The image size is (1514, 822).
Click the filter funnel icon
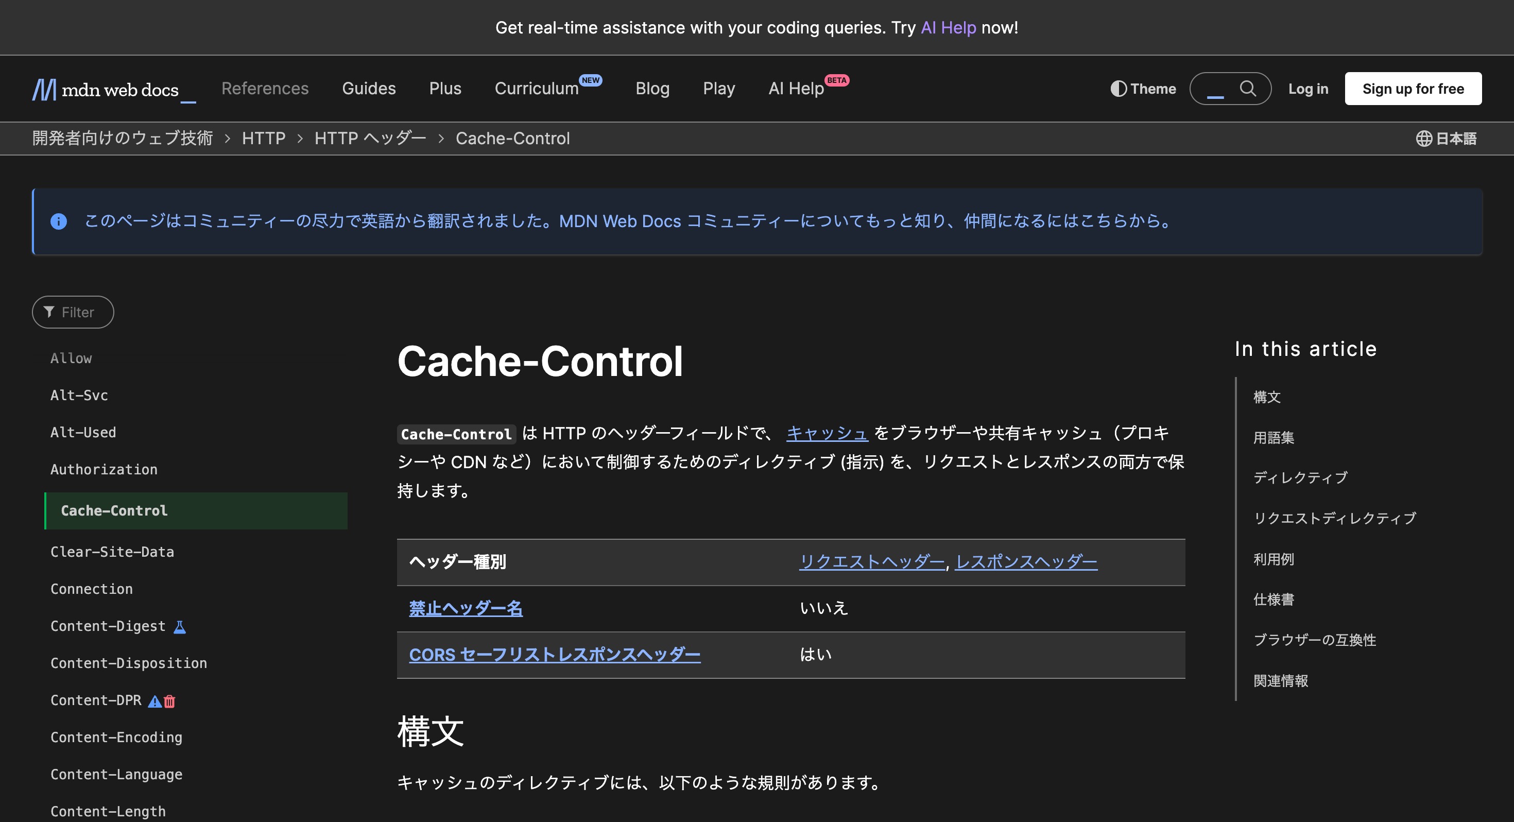pyautogui.click(x=49, y=312)
